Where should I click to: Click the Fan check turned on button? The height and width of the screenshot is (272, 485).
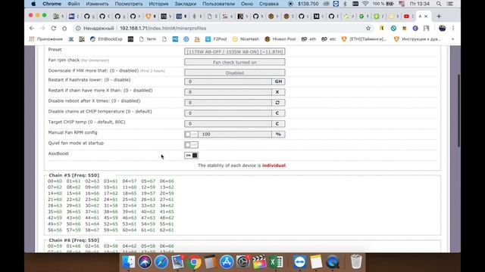tap(234, 62)
